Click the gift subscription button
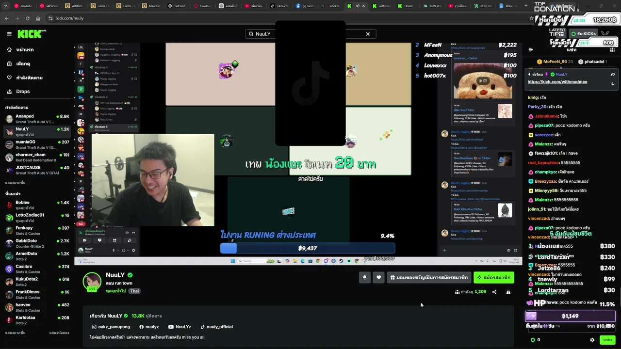 click(x=429, y=277)
